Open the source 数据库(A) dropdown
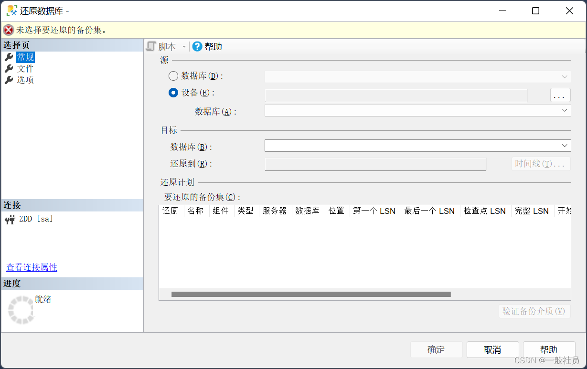 418,110
